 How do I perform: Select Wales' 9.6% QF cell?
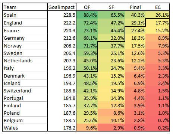[87, 128]
